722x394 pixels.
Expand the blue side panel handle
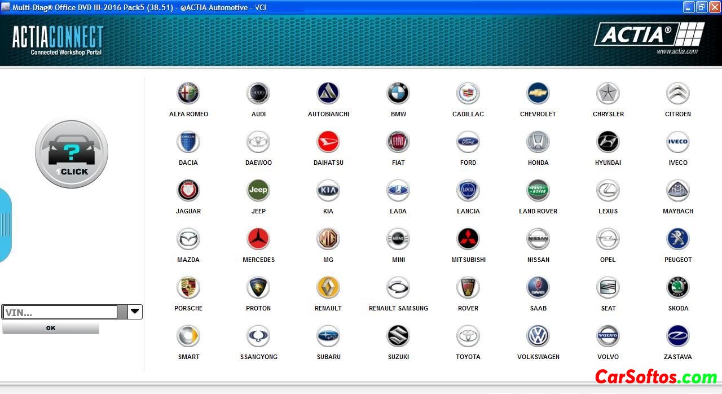click(x=5, y=225)
